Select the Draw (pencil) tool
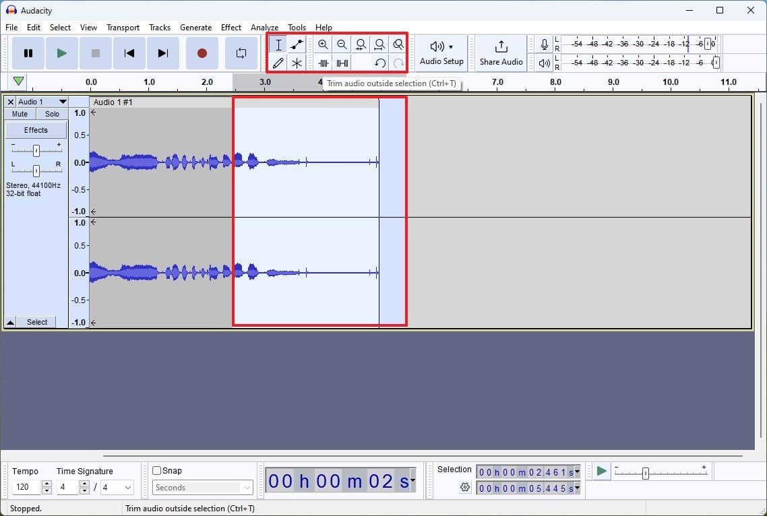Image resolution: width=767 pixels, height=516 pixels. click(278, 63)
